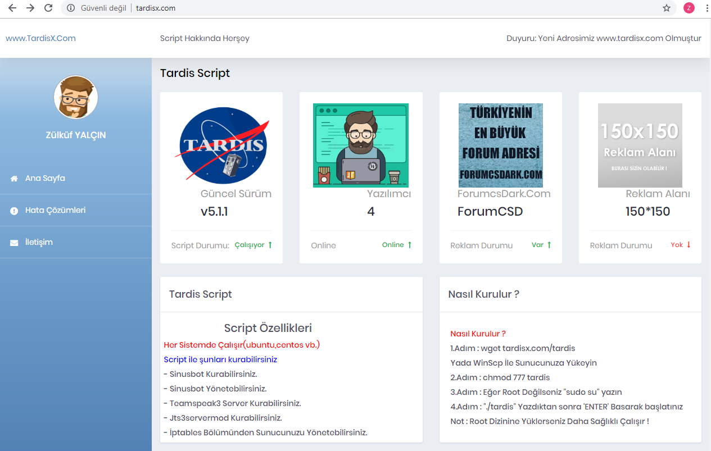Screen dimensions: 711x451
Task: Click the Yada WinScp İle Sunucunuza Yükeyin line
Action: [524, 363]
